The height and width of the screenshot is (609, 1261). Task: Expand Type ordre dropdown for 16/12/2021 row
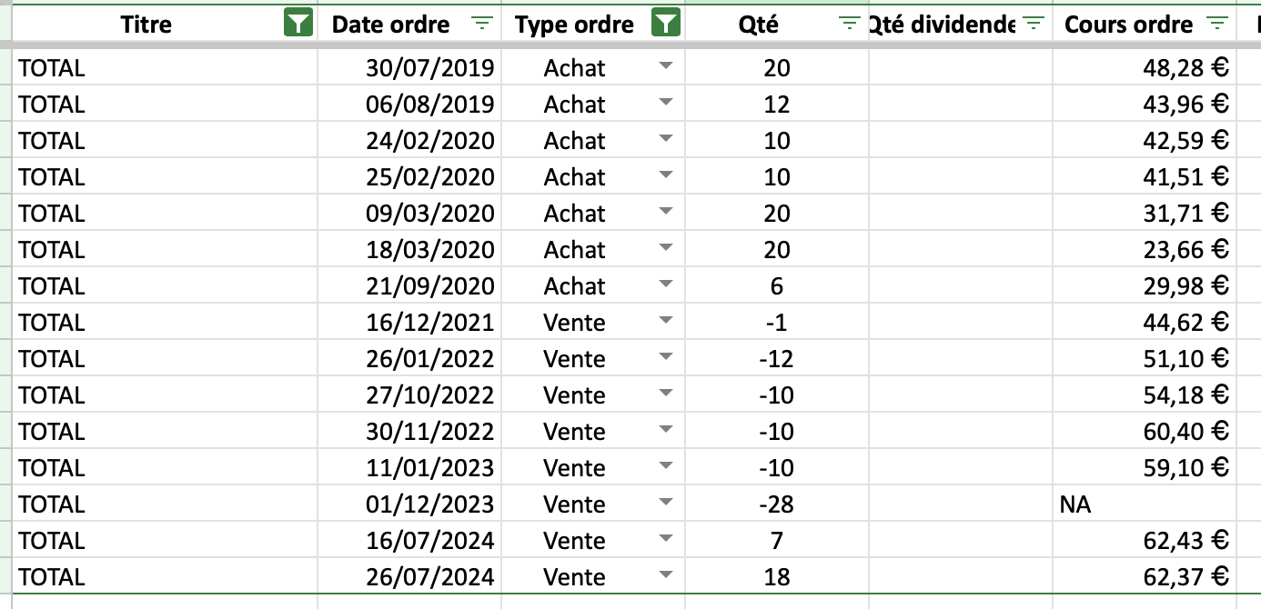click(666, 322)
